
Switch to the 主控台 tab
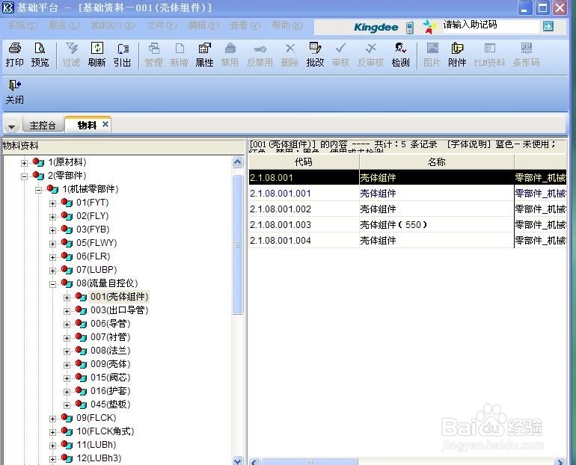[43, 125]
